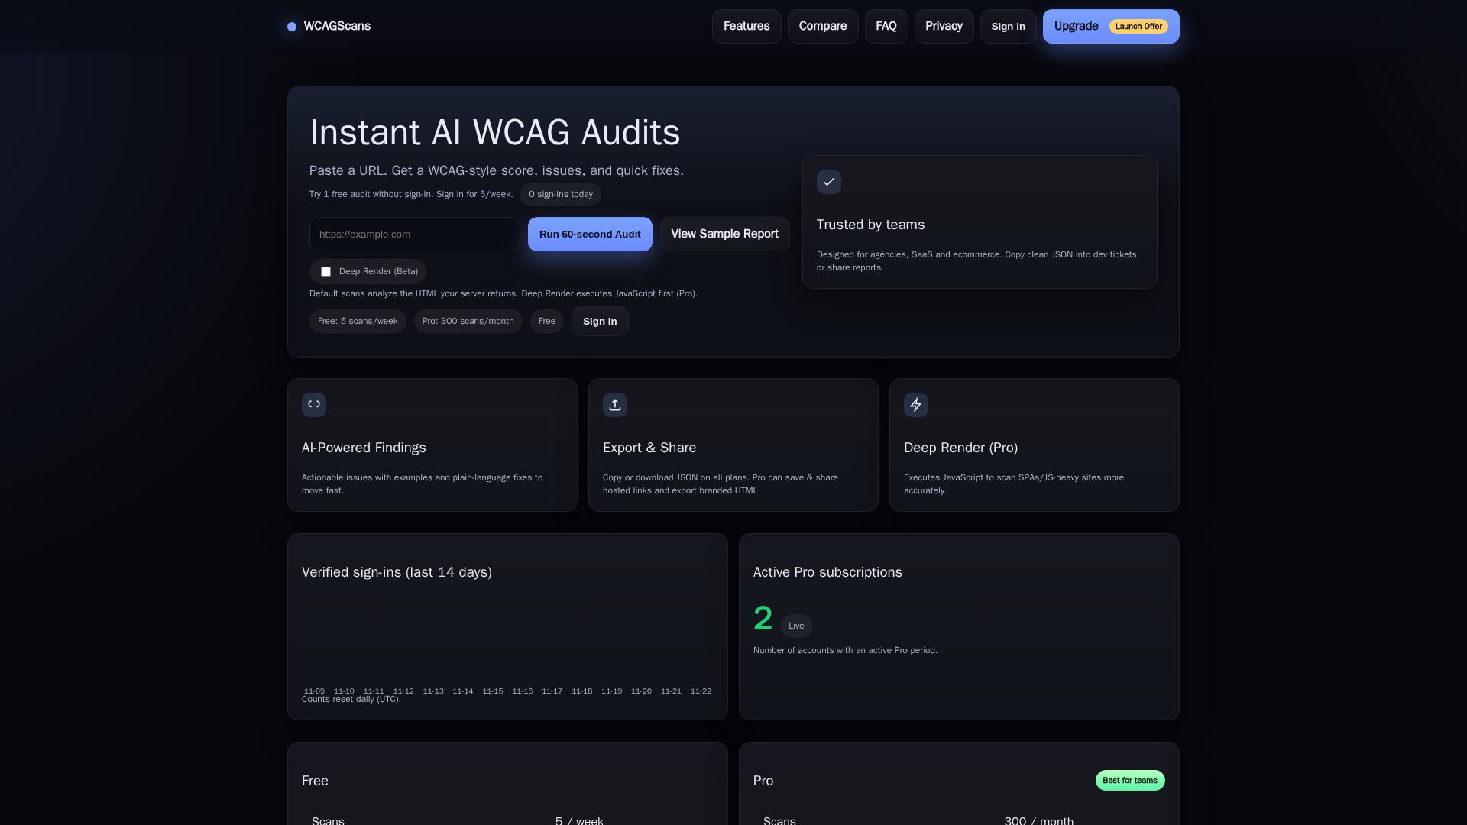Click the Pro: 300 scans/month pill
This screenshot has width=1467, height=825.
(x=468, y=322)
